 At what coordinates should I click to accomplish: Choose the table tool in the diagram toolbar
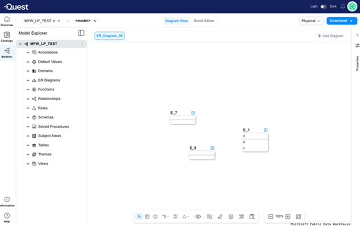pos(147,216)
